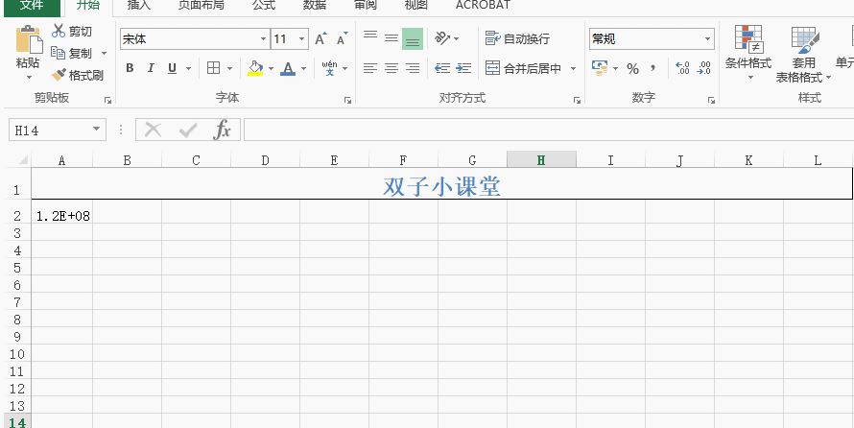Click the Insert Function fx icon
Screen dimensions: 854x428
point(222,130)
